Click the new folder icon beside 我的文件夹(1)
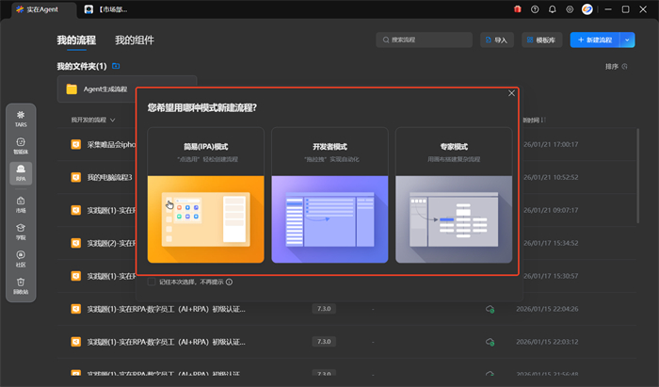 point(116,66)
